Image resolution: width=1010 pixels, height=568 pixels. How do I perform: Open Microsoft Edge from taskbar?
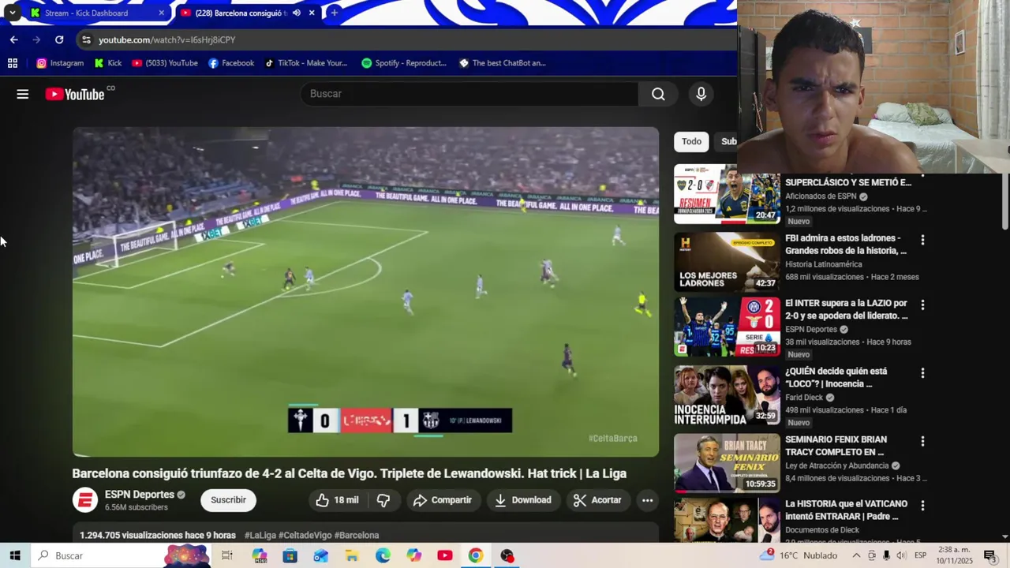click(383, 555)
